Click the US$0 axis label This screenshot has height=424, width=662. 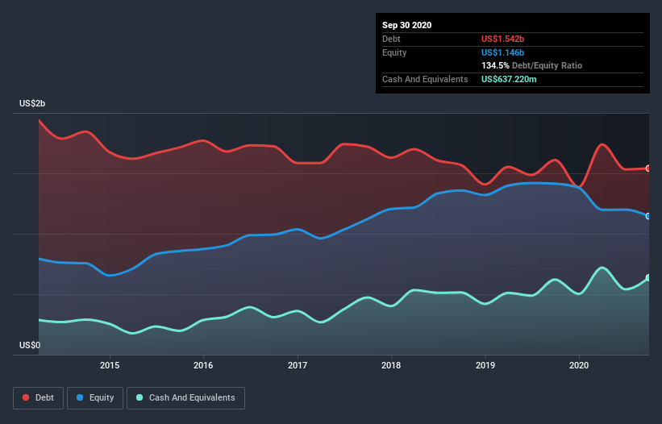(30, 345)
